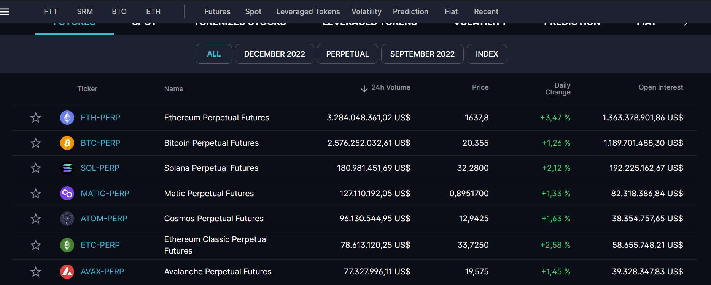
Task: Toggle favorite star for SOL-PERP
Action: (x=36, y=168)
